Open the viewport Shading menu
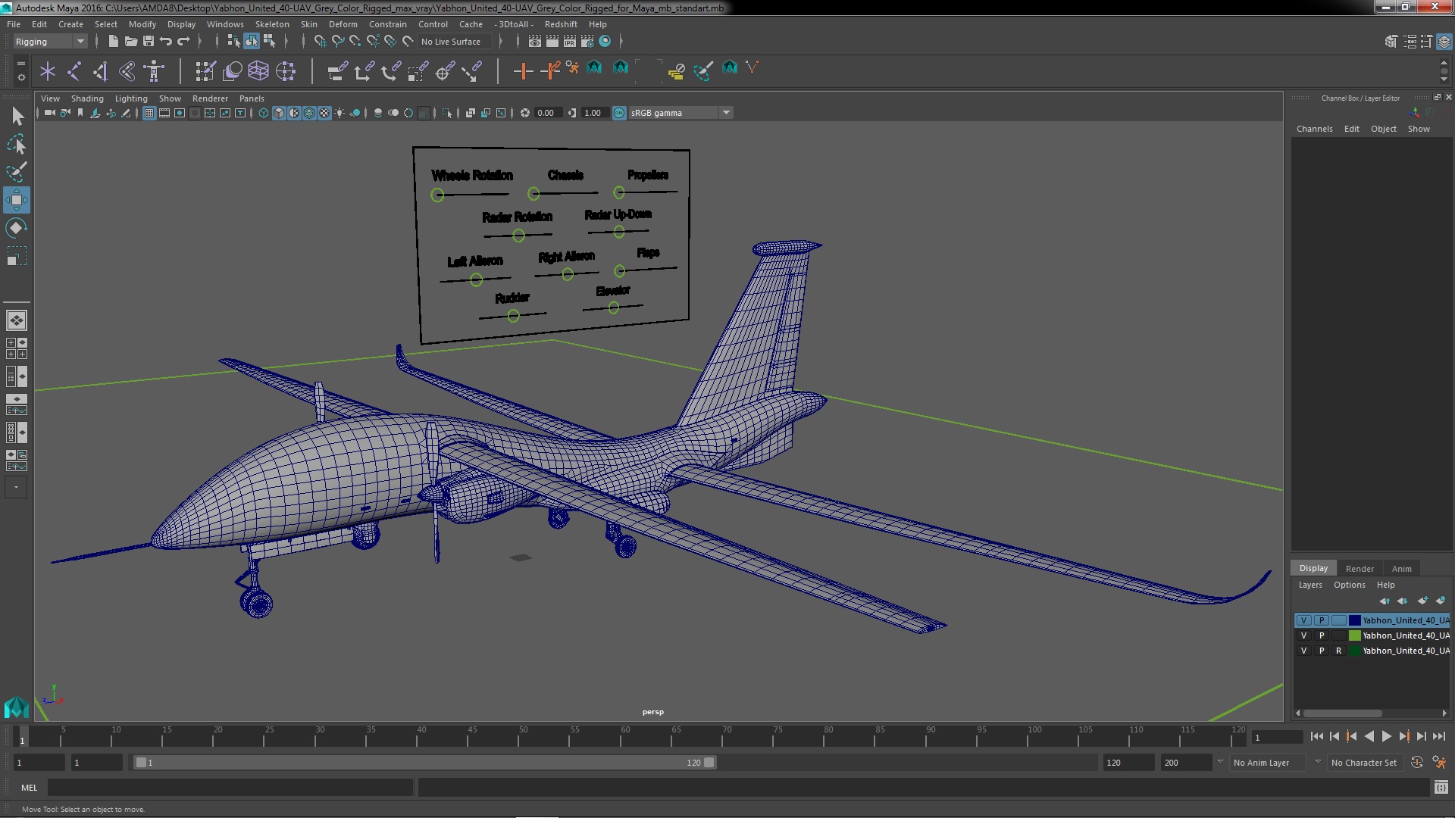This screenshot has width=1455, height=818. (x=87, y=98)
